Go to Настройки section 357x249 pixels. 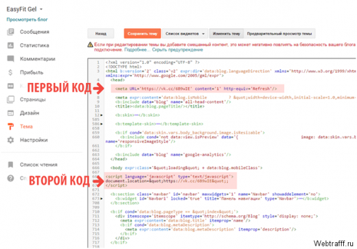click(x=34, y=140)
